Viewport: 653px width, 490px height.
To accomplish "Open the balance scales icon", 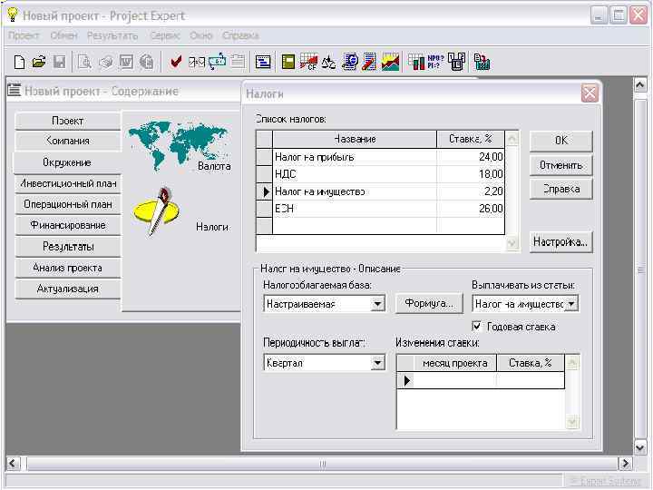I will tap(328, 62).
